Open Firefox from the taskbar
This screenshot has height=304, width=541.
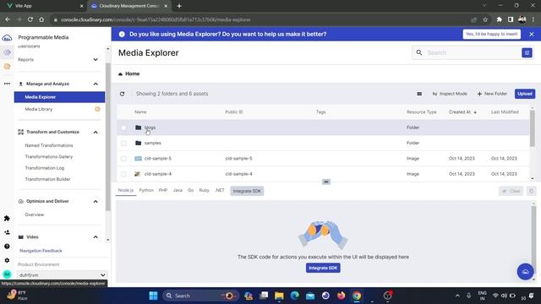pos(341,296)
